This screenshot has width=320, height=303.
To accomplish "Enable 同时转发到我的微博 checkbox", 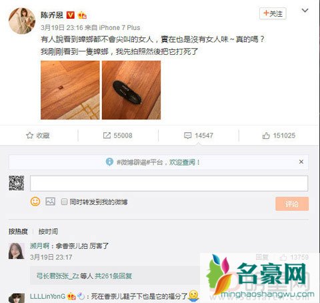I will (64, 202).
